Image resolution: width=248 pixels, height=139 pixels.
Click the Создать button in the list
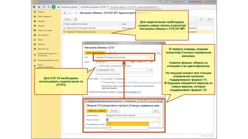(67, 19)
